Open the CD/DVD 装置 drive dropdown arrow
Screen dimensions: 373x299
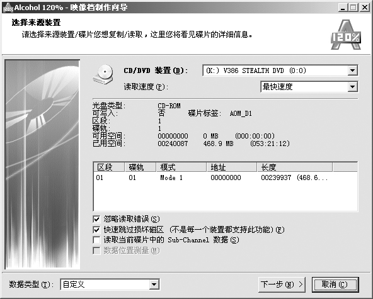[352, 71]
